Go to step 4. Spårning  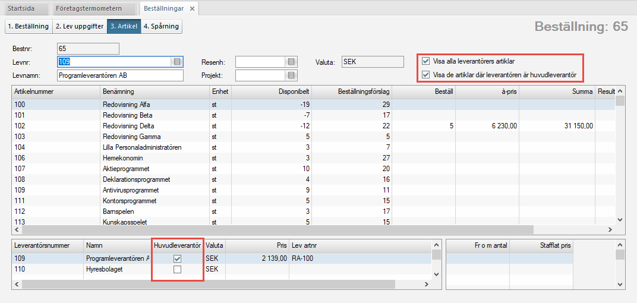click(161, 26)
